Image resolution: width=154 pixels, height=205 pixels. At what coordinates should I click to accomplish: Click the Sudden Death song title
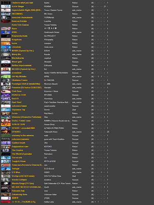(x=18, y=143)
